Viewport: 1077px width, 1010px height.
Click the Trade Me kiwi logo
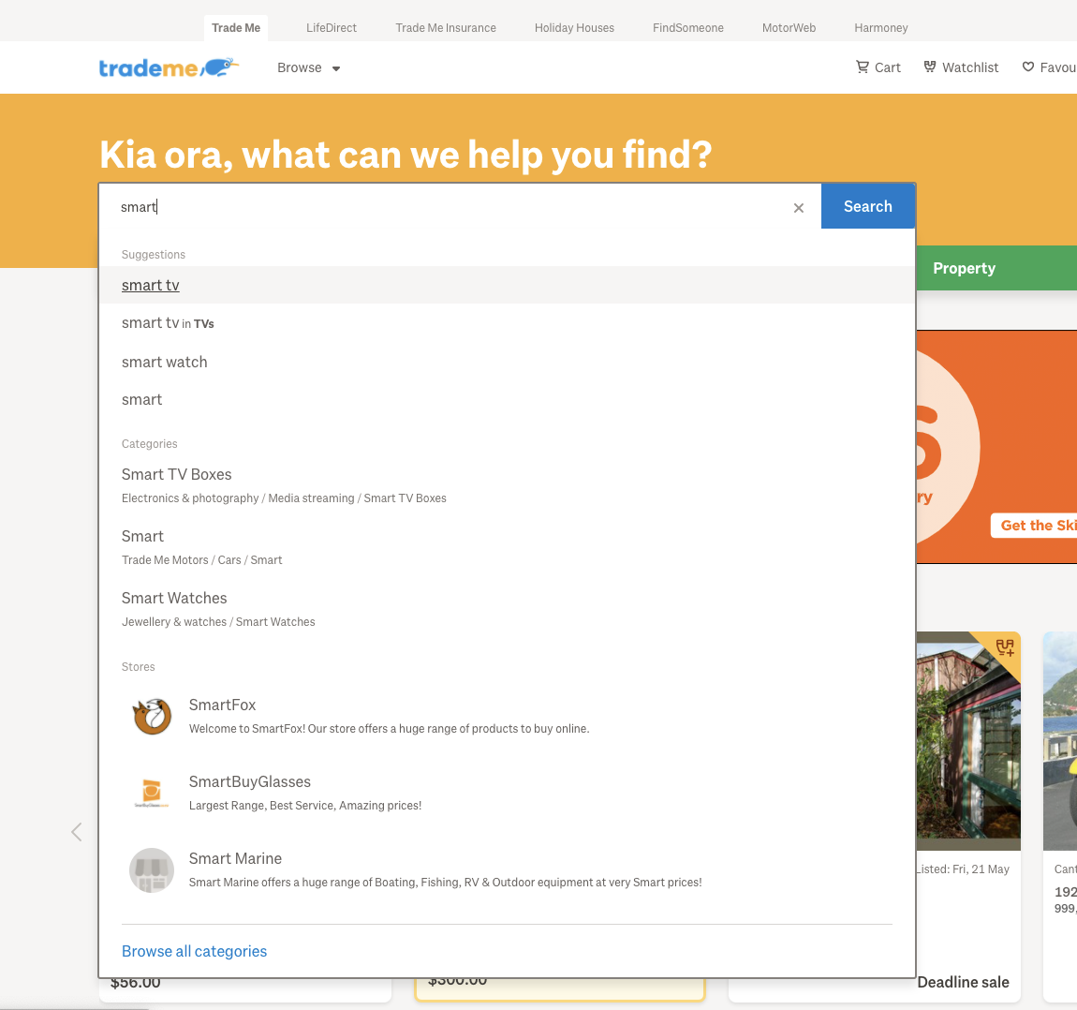point(169,67)
